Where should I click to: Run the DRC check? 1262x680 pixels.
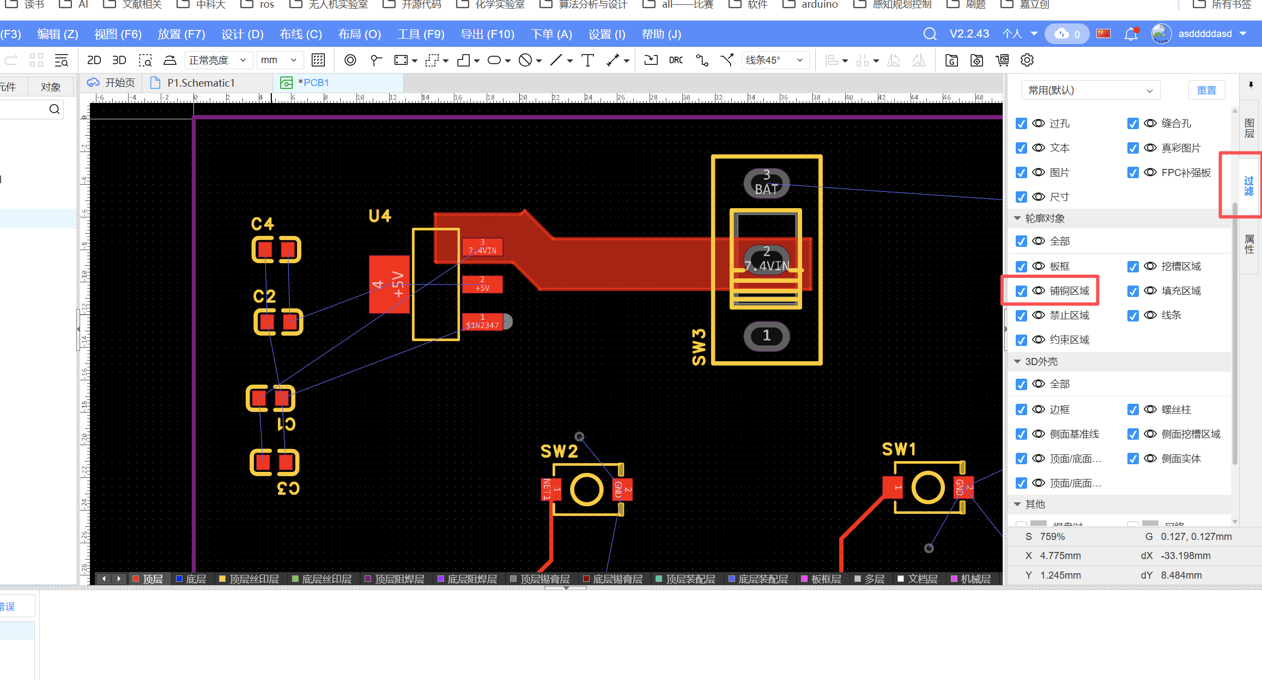(x=676, y=60)
